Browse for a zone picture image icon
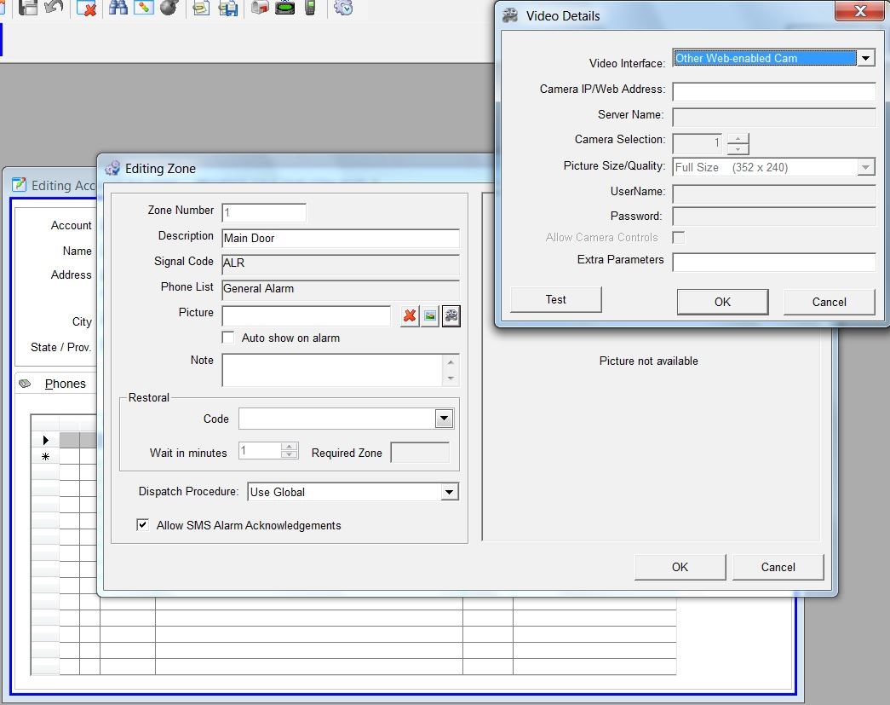This screenshot has width=890, height=705. click(430, 316)
